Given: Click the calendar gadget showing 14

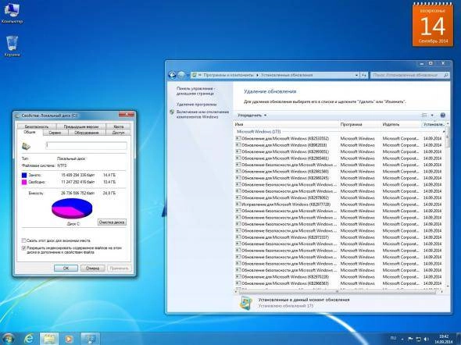Looking at the screenshot, I should 433,26.
